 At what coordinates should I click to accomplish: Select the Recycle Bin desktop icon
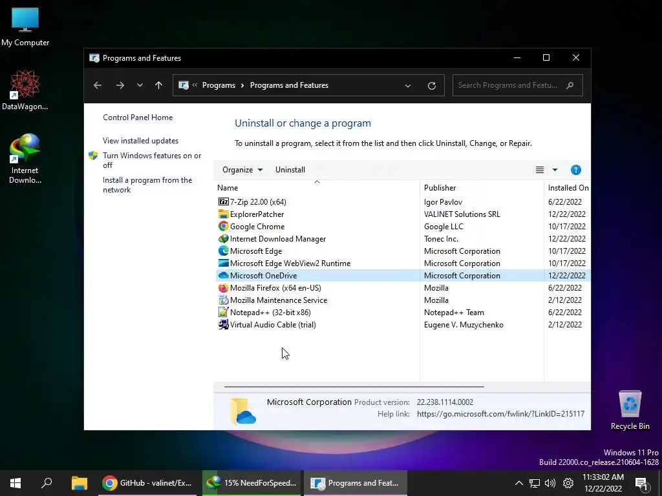point(630,410)
